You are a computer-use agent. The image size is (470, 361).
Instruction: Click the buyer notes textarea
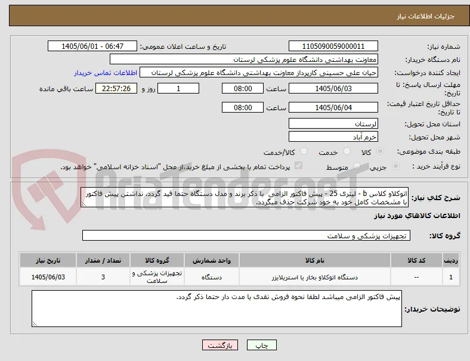tap(217, 309)
